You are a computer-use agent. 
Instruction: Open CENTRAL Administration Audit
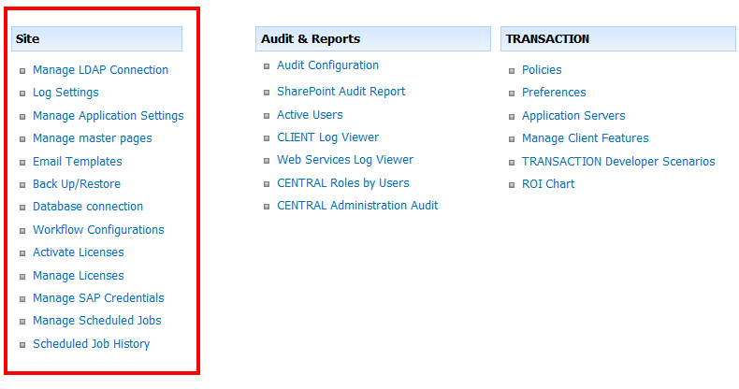pos(357,206)
